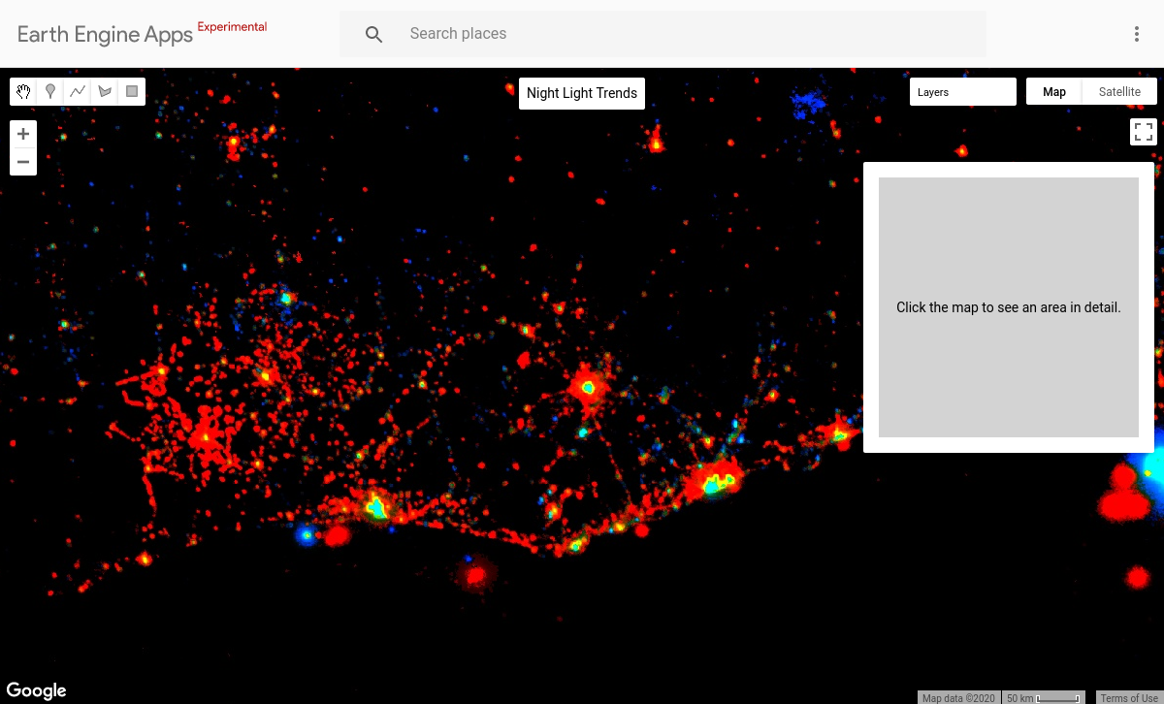Select the point marker drawing tool

pyautogui.click(x=49, y=91)
